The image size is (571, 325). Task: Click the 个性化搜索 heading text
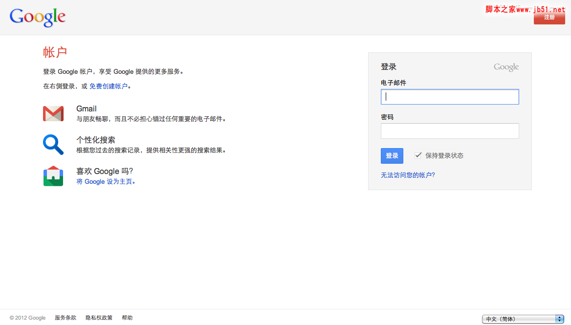96,140
